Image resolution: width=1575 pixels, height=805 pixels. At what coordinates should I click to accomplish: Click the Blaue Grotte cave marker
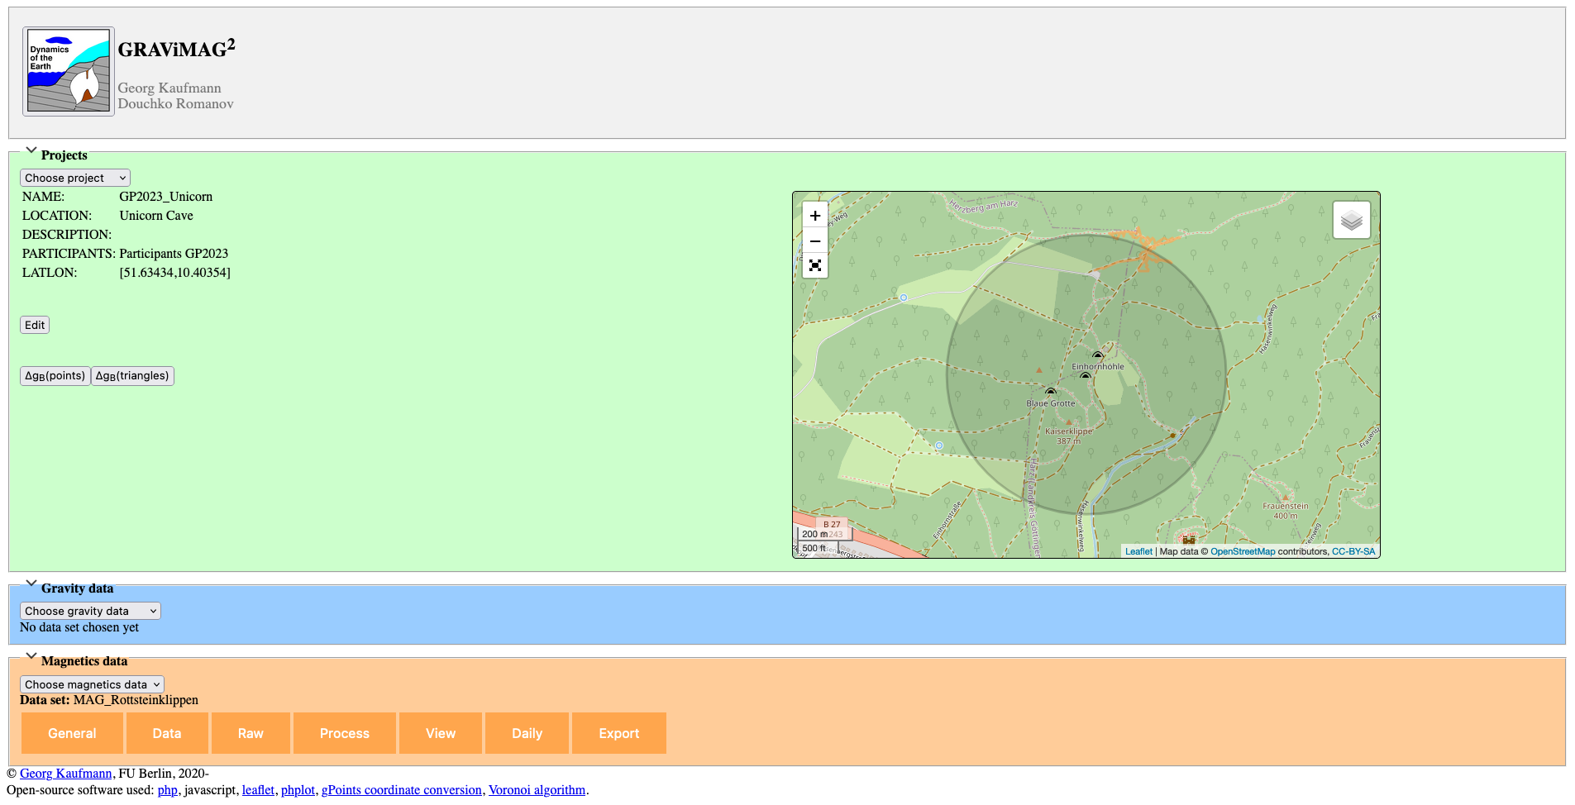pyautogui.click(x=1050, y=392)
